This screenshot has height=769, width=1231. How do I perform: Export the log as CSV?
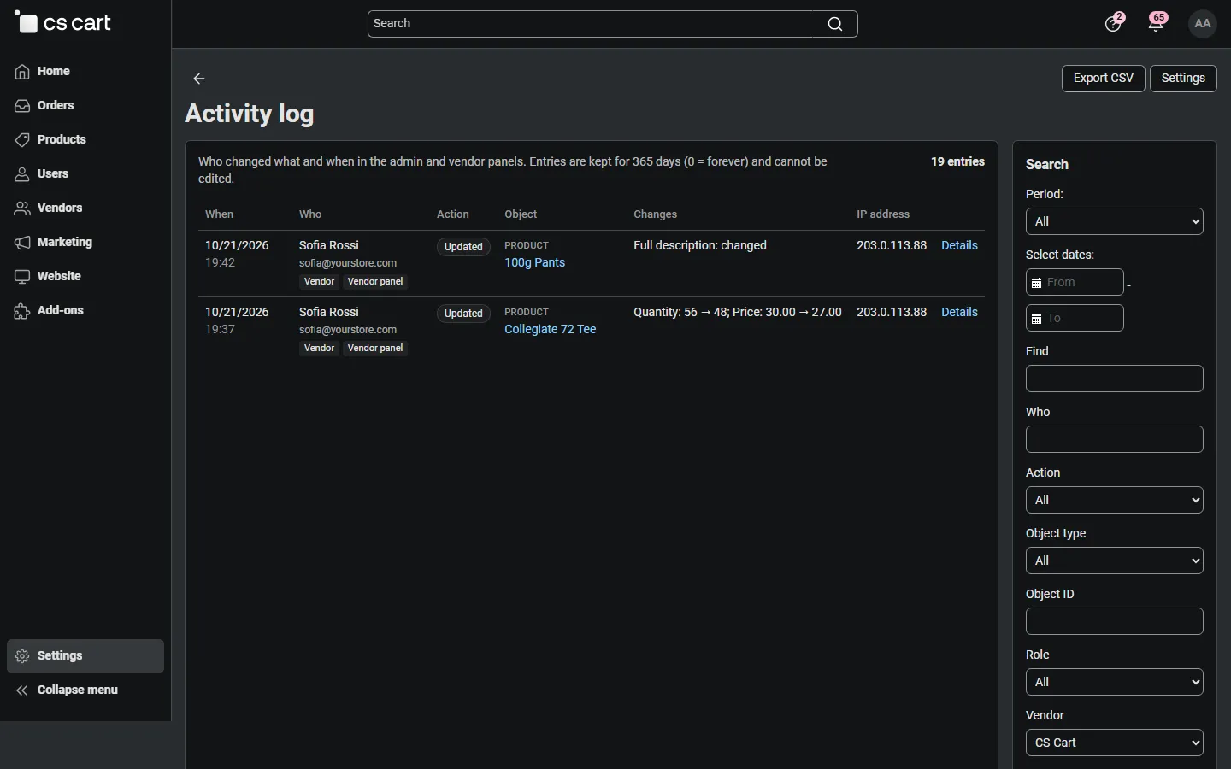pyautogui.click(x=1104, y=79)
